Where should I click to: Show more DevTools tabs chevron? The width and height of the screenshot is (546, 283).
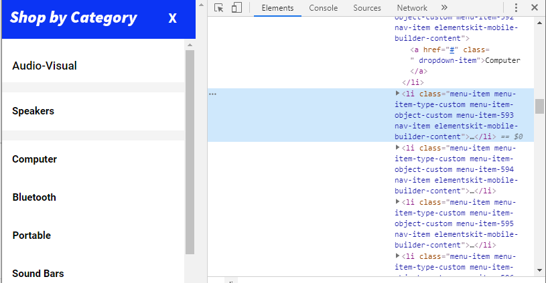coord(444,7)
